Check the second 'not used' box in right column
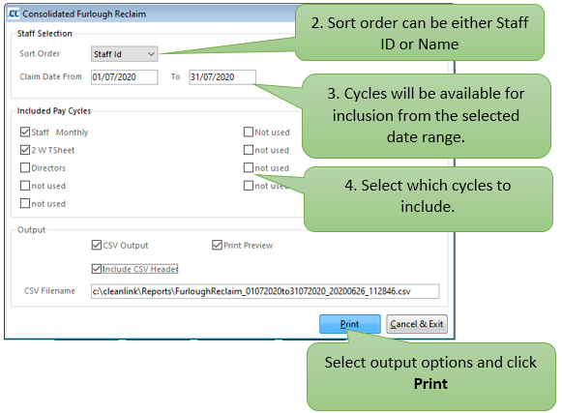 click(249, 150)
